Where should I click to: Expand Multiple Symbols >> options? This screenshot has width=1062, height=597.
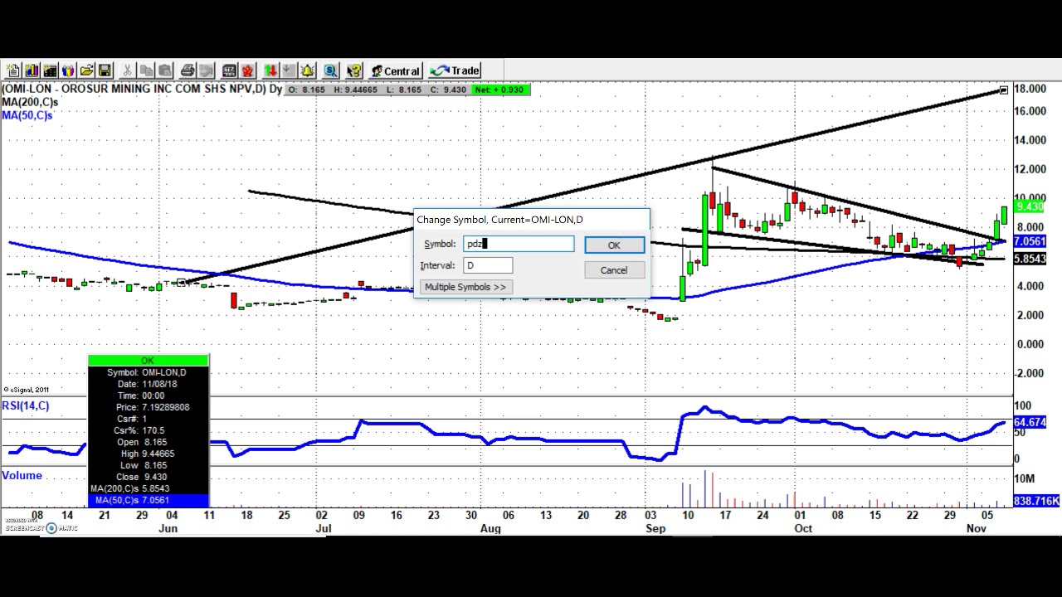pyautogui.click(x=465, y=287)
